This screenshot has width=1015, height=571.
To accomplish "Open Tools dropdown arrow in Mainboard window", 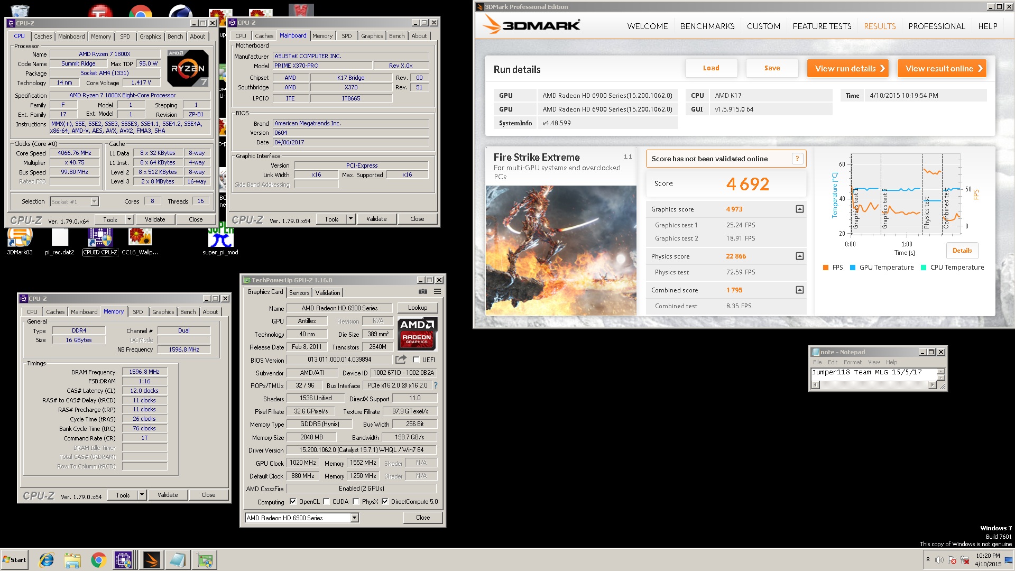I will pyautogui.click(x=350, y=219).
